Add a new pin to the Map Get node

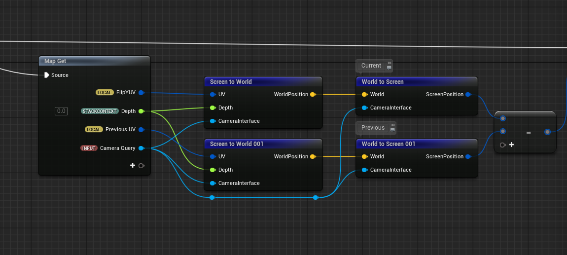coord(133,166)
